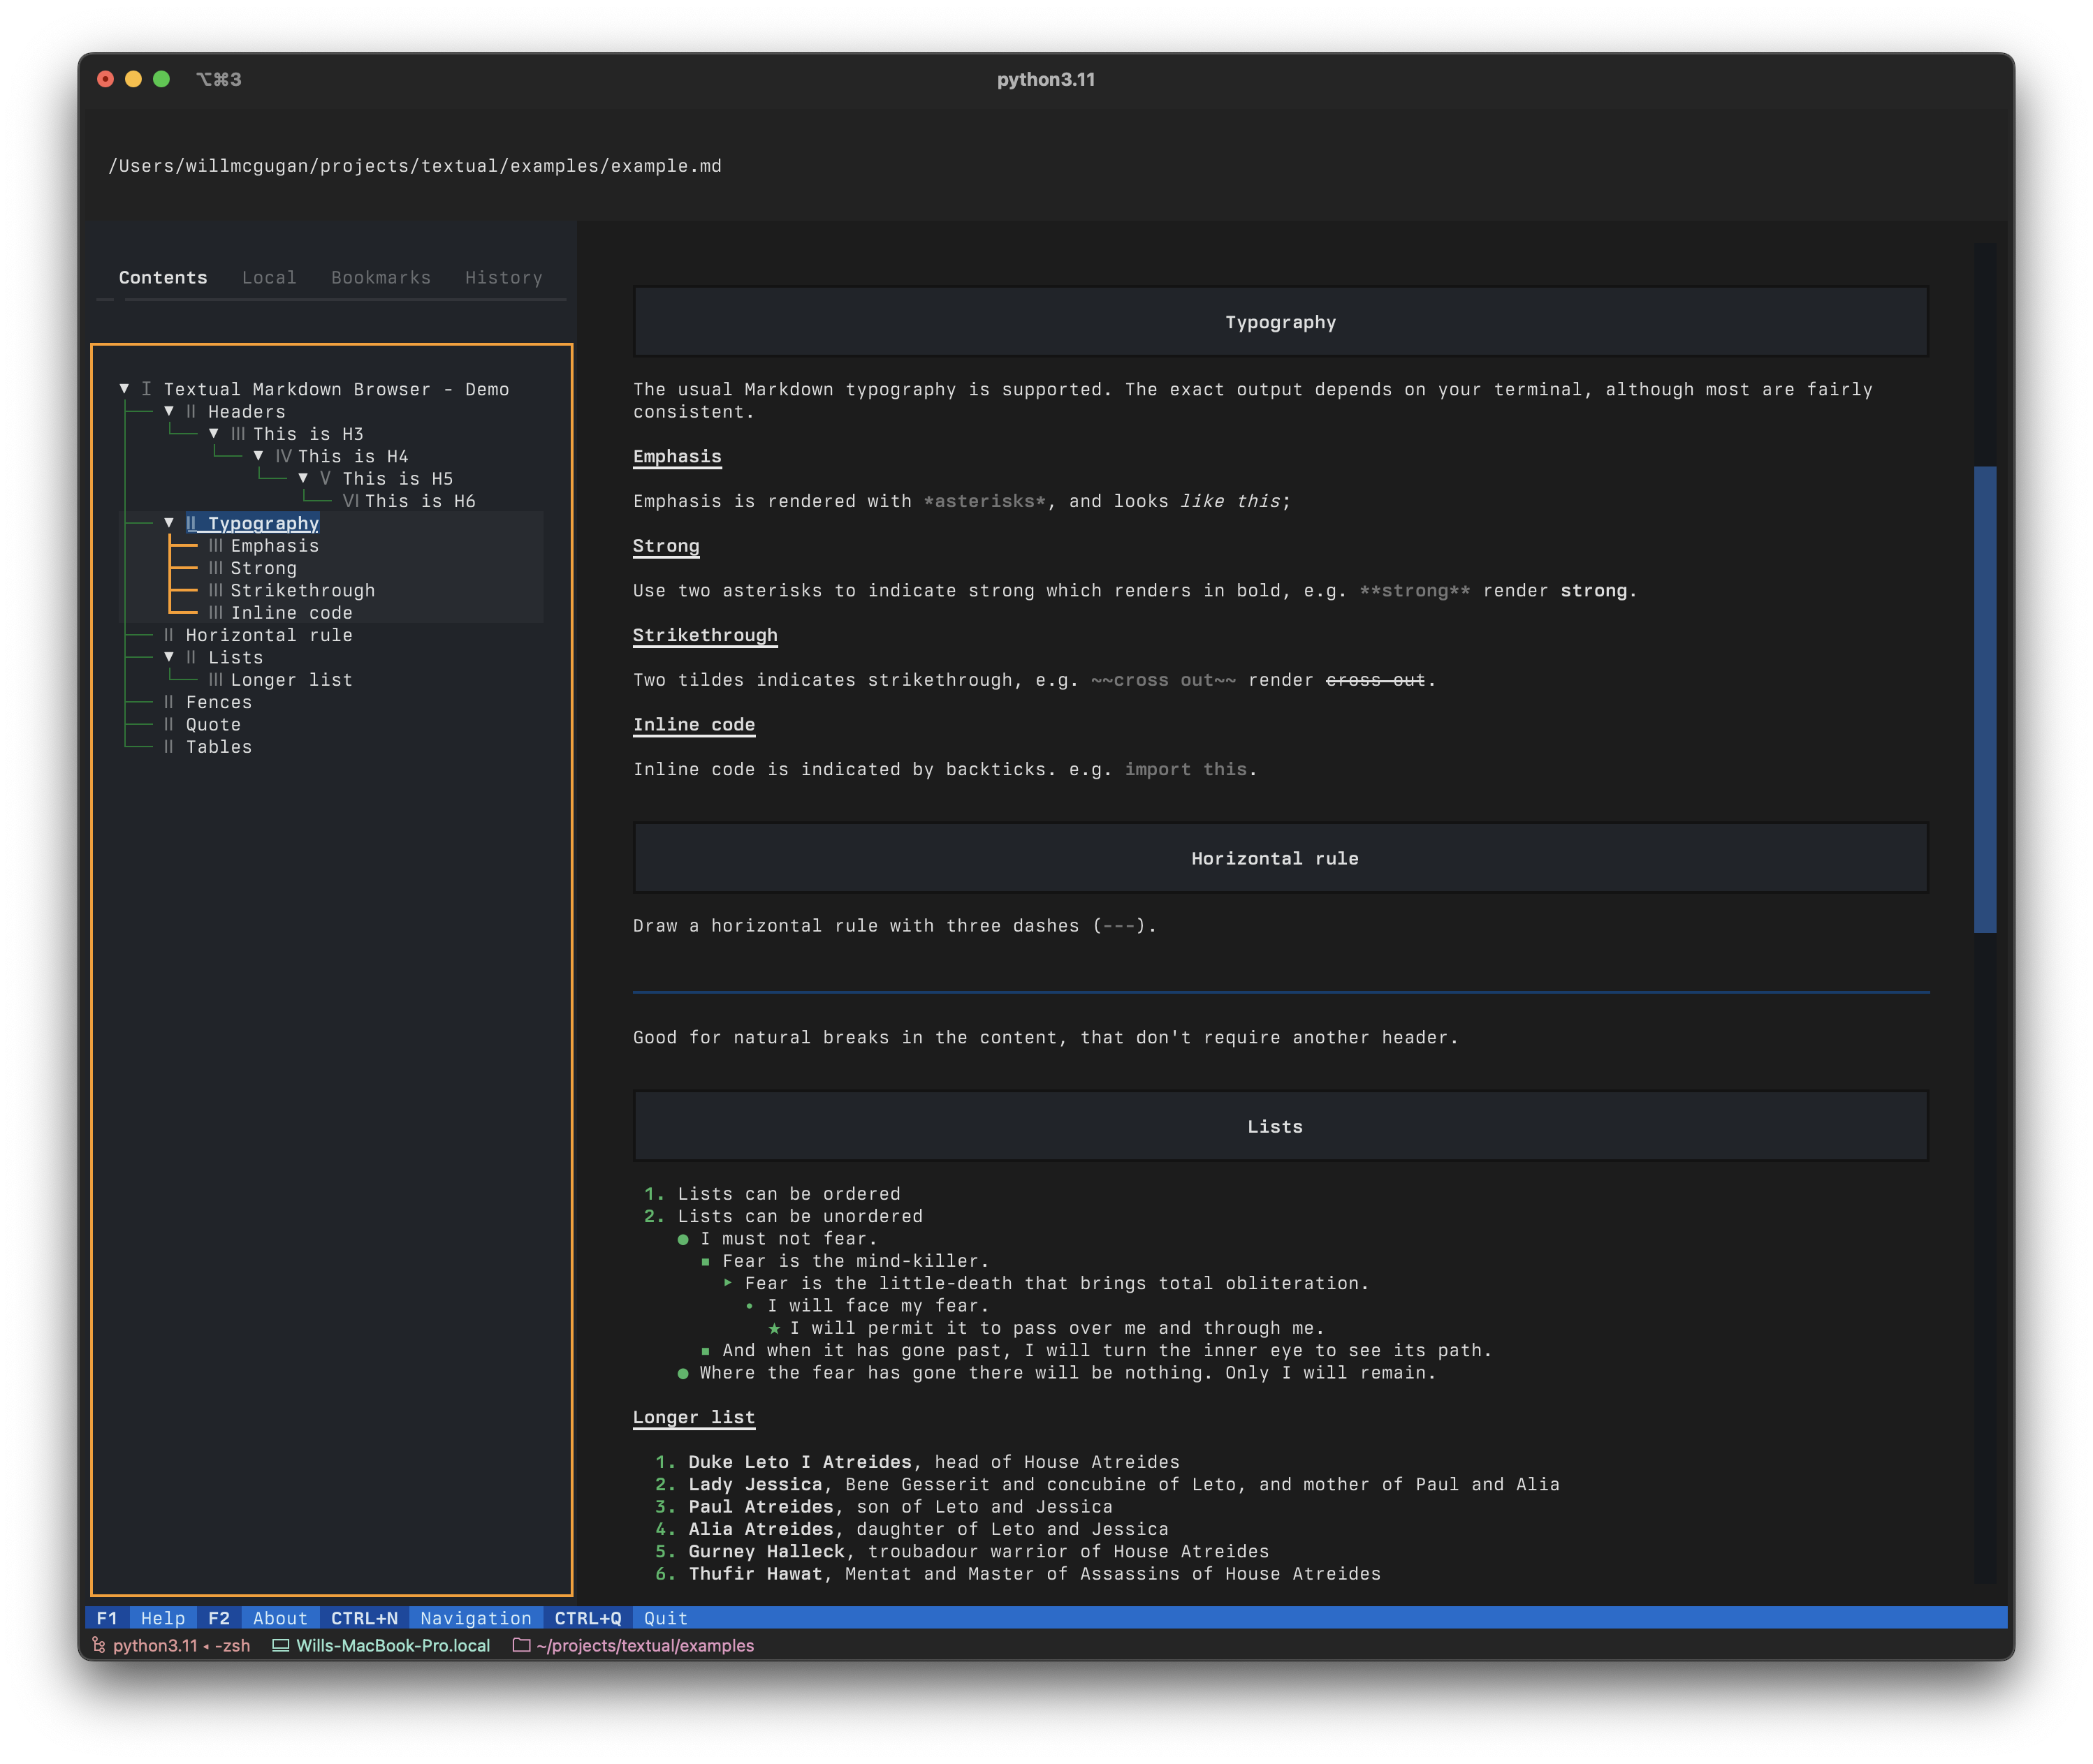Collapse the Typography tree node

pyautogui.click(x=169, y=523)
